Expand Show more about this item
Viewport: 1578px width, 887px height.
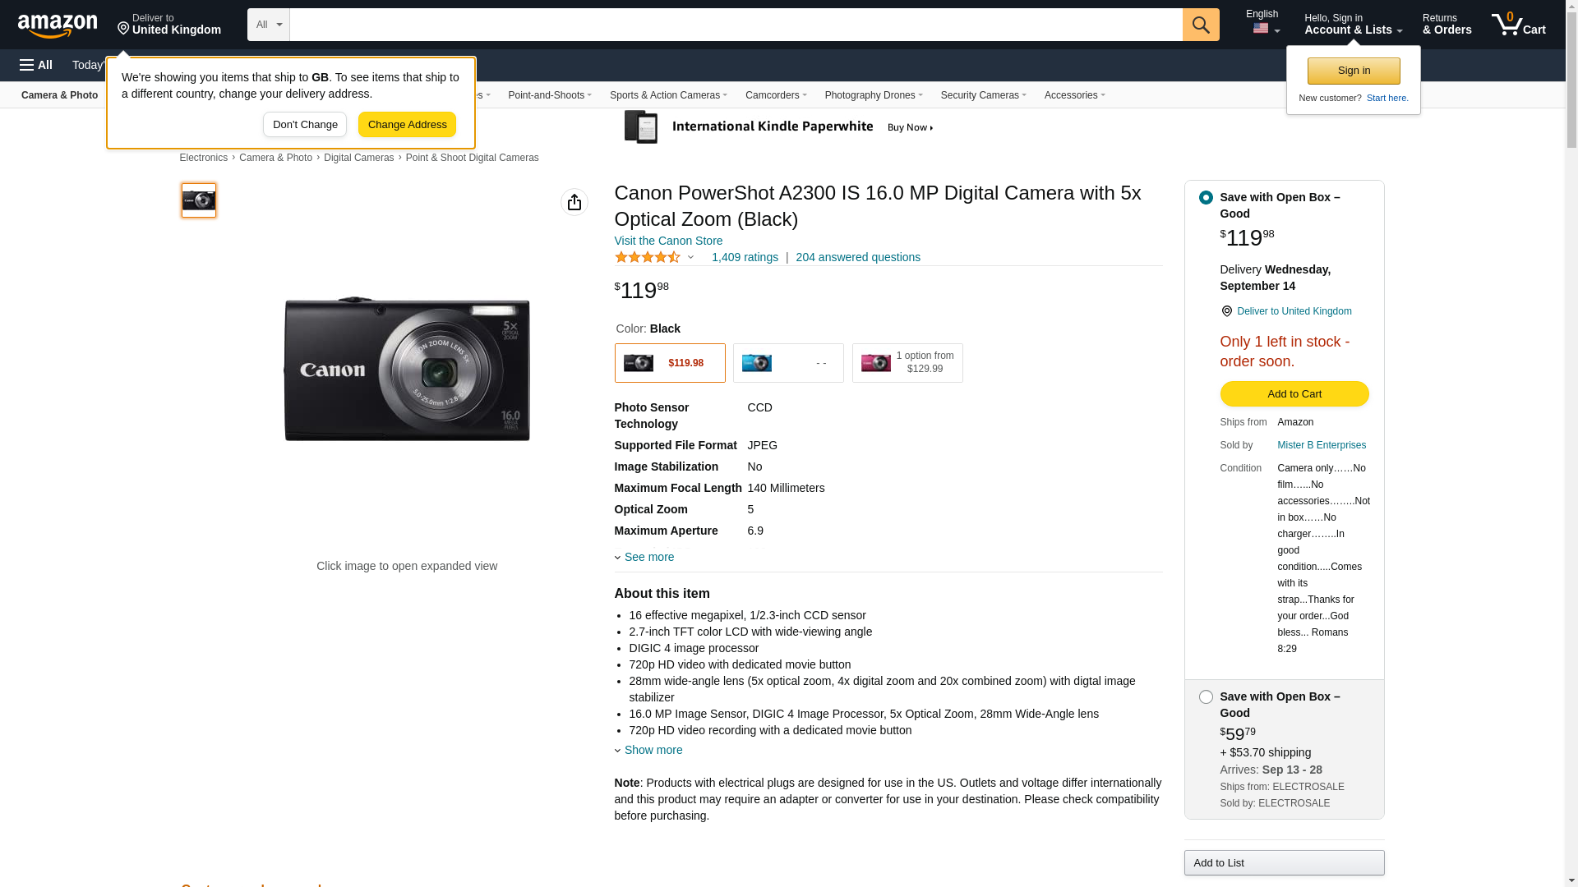[653, 750]
